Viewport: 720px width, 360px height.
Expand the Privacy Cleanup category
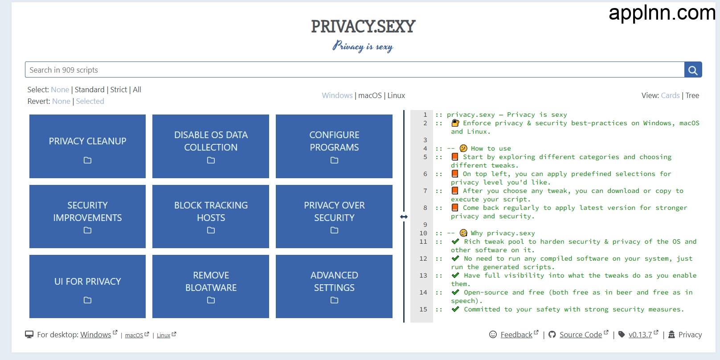click(87, 146)
